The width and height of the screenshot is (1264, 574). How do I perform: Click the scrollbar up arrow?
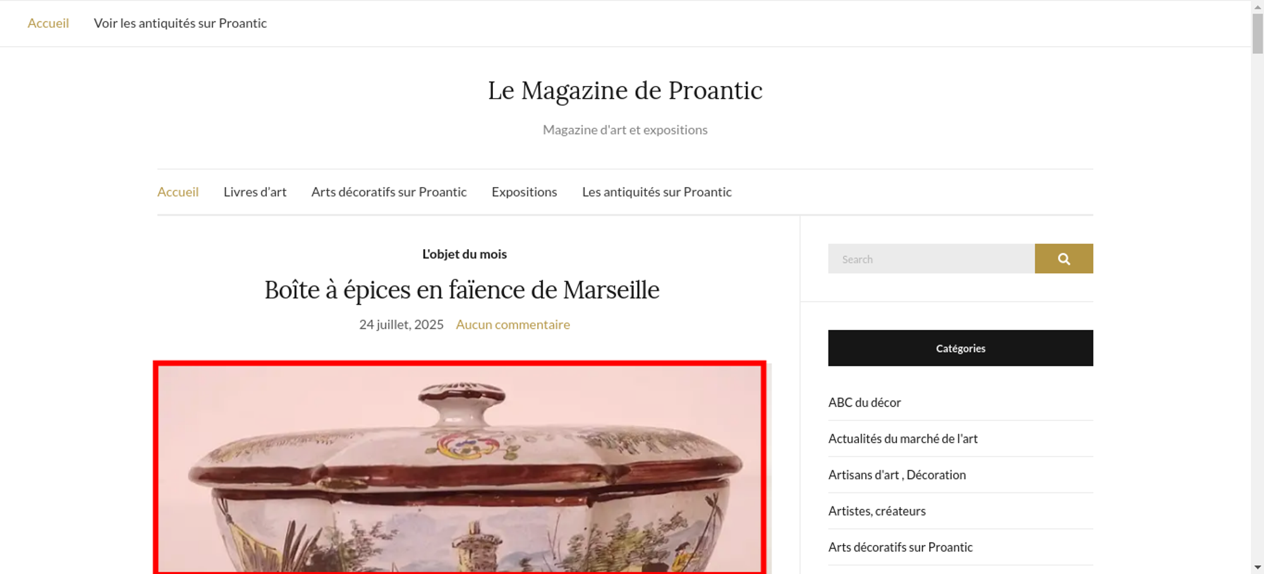click(1257, 6)
